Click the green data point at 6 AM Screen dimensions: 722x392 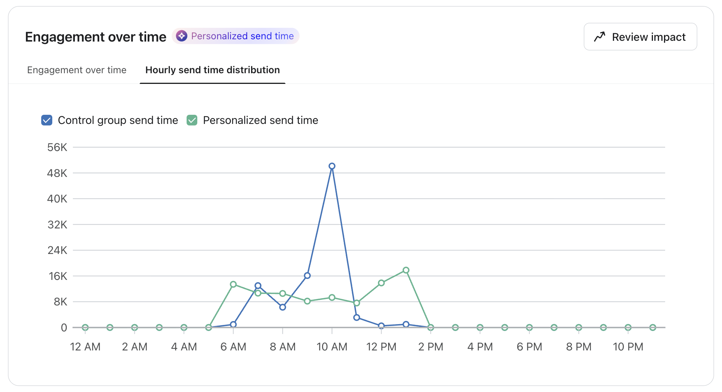click(233, 284)
